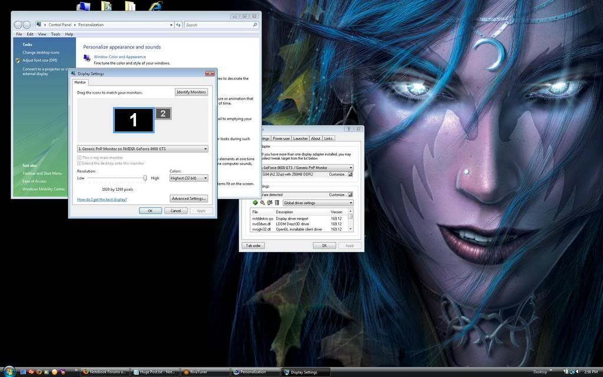Click the Vista Start orb
The width and height of the screenshot is (603, 377).
tap(8, 371)
